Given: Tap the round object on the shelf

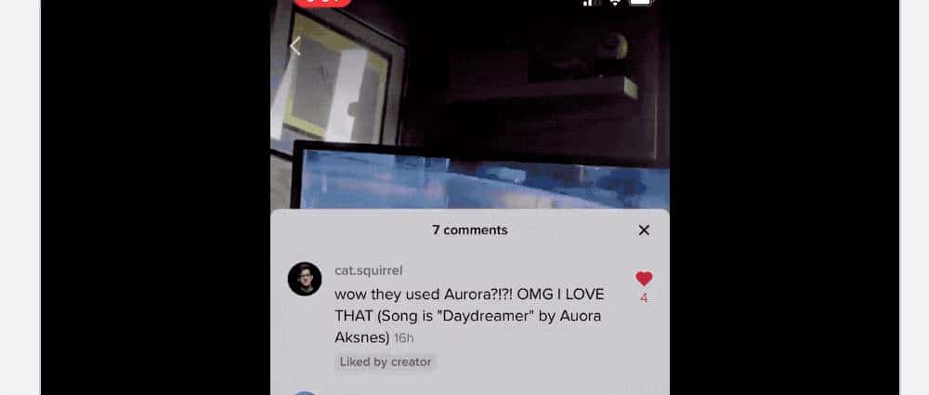Looking at the screenshot, I should (612, 46).
